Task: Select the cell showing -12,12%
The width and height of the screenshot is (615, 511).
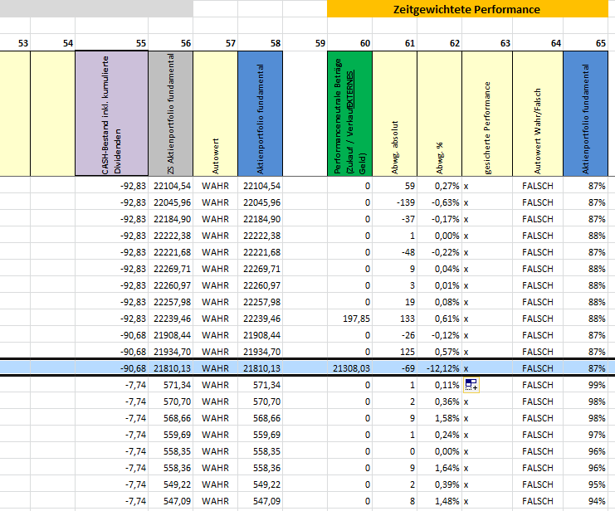Action: [x=439, y=368]
